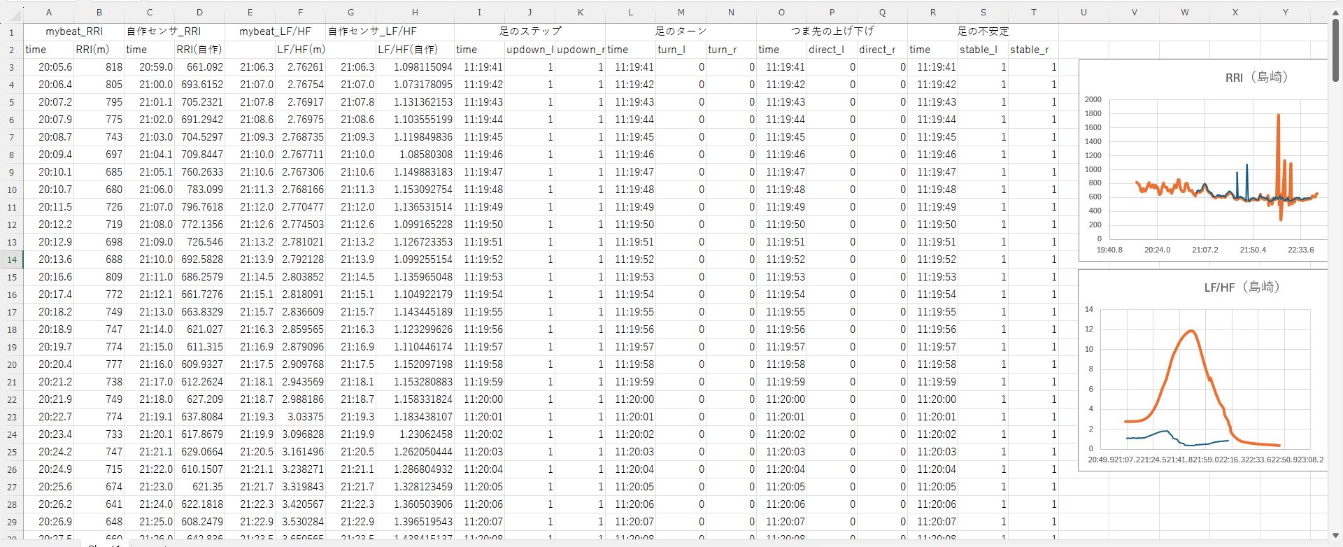Click the LF/HF（島崎）chart title
This screenshot has height=547, width=1343.
1242,287
